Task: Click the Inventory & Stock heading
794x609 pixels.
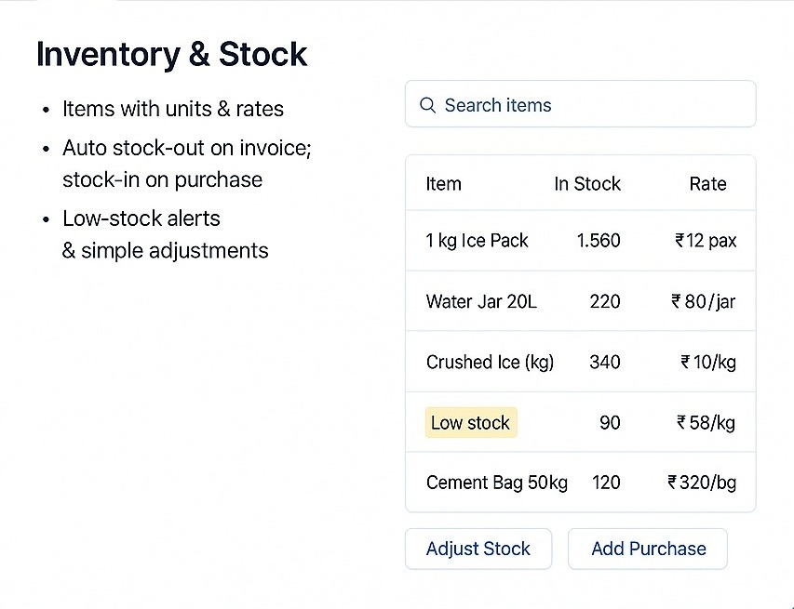Action: (171, 54)
